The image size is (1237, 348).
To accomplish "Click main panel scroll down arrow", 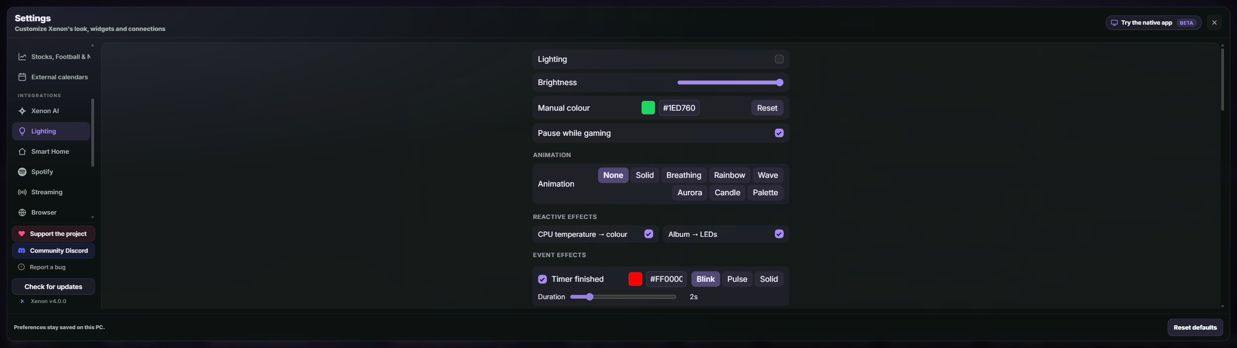I will (x=1223, y=306).
